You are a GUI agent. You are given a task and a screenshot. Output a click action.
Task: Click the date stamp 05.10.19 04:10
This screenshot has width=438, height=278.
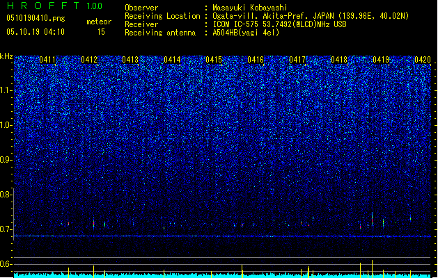click(36, 32)
